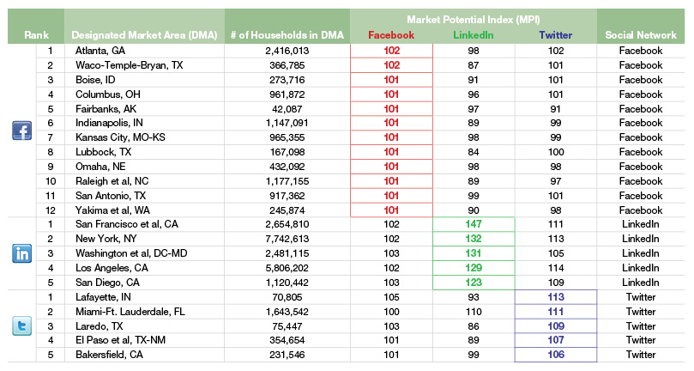Viewport: 694px width, 371px height.
Task: Click San Francisco's LinkedIn value 147
Action: (x=474, y=224)
